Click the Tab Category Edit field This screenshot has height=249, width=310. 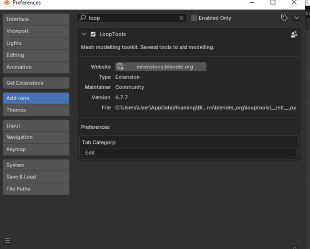(x=189, y=152)
